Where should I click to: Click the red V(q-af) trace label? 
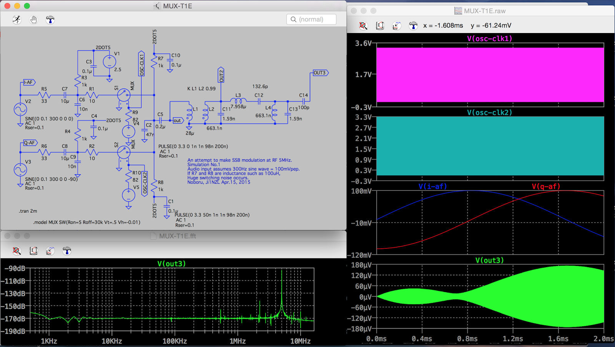546,186
